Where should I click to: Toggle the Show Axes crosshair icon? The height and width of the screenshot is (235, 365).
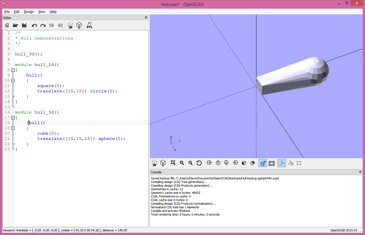pyautogui.click(x=281, y=163)
